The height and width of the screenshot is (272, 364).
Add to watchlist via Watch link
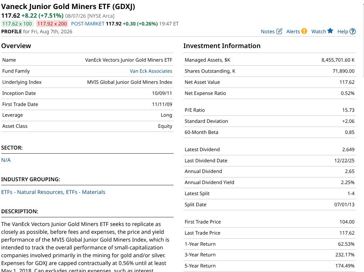pos(318,31)
